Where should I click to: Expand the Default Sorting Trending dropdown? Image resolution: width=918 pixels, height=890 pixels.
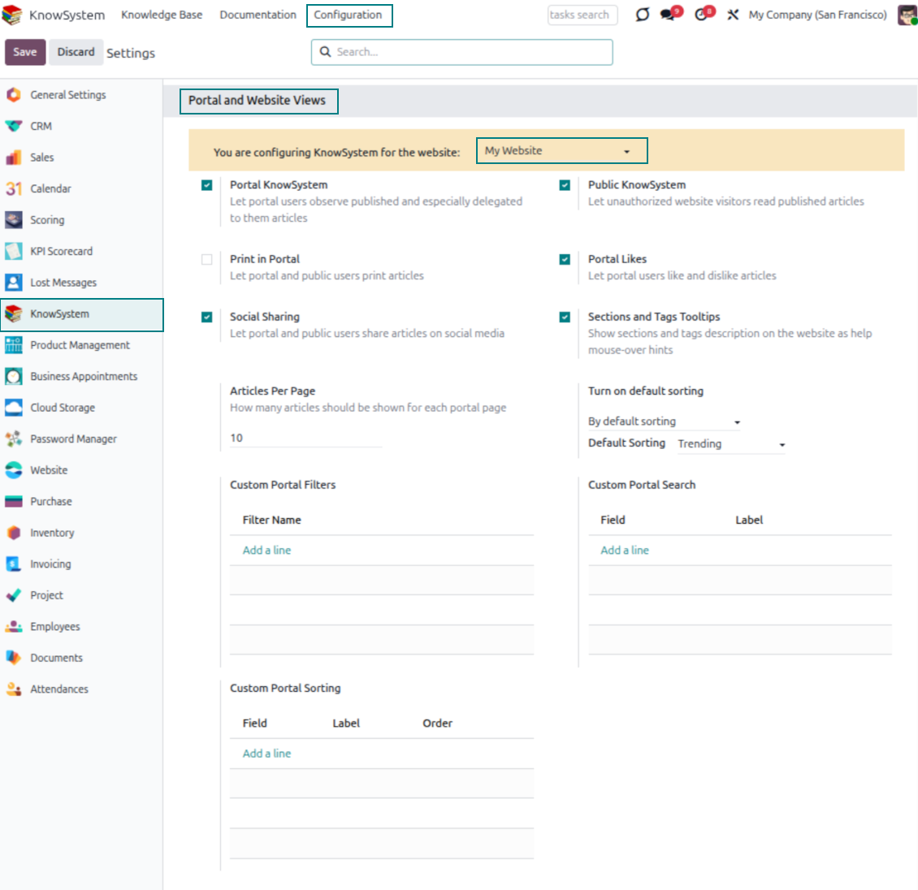coord(730,444)
